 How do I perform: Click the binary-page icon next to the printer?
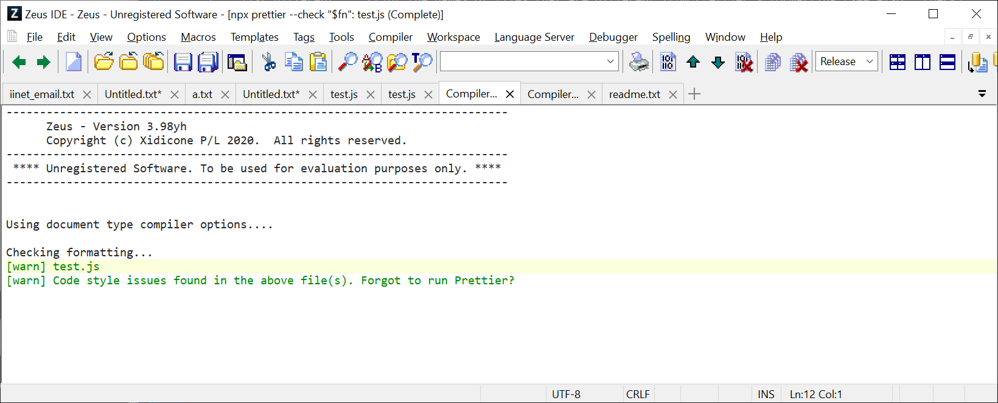click(668, 62)
